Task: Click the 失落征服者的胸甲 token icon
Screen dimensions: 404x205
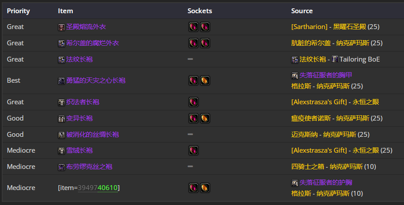Action: [295, 76]
